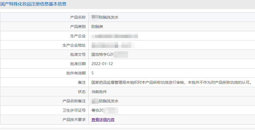Select the 批准文号 label
This screenshot has height=130, width=255.
click(78, 54)
